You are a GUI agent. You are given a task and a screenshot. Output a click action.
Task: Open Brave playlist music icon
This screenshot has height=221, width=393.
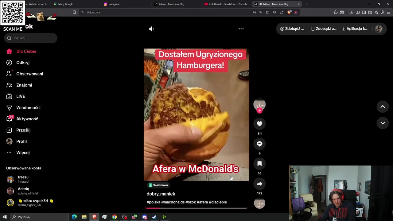tap(358, 12)
